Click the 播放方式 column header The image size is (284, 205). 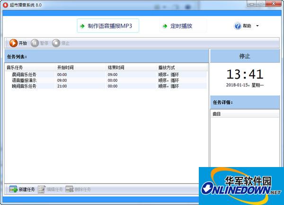pos(182,67)
